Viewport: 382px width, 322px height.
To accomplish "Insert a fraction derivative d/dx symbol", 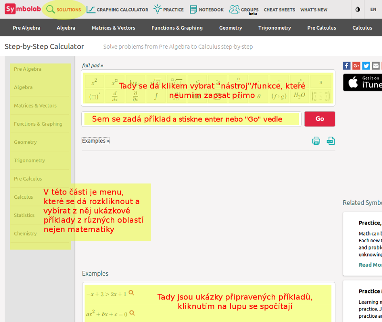I will [x=115, y=97].
